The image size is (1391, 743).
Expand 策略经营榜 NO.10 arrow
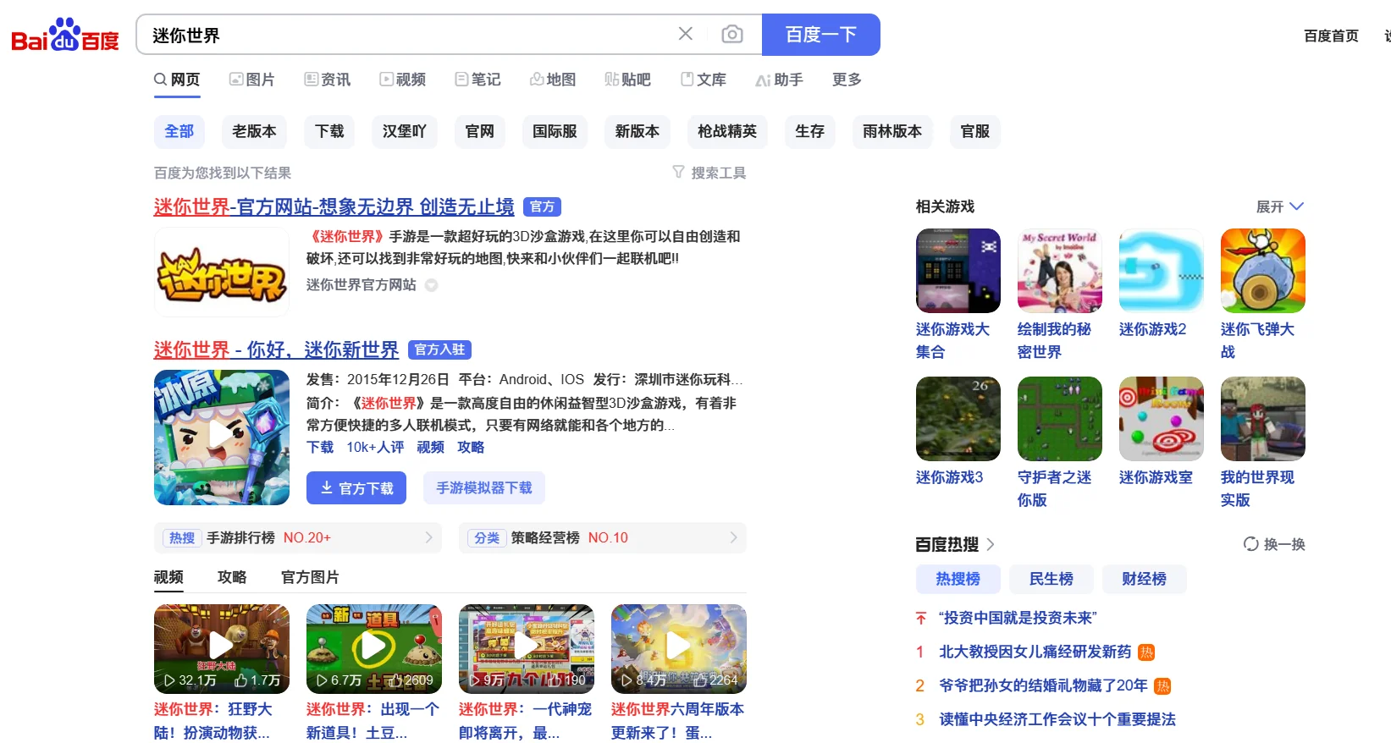tap(733, 537)
